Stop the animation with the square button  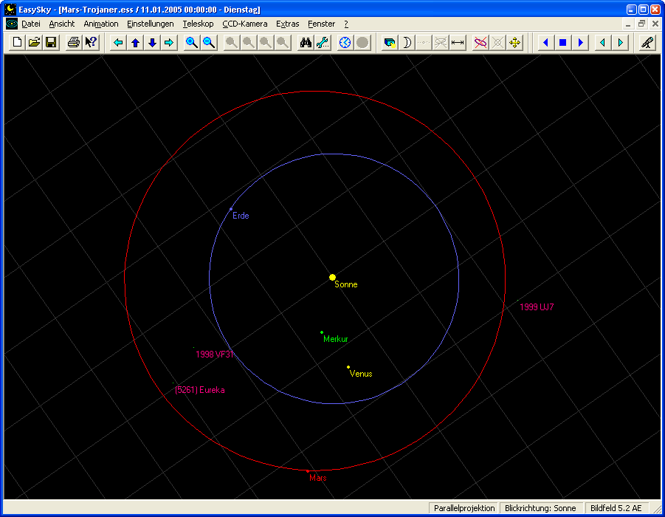[562, 43]
